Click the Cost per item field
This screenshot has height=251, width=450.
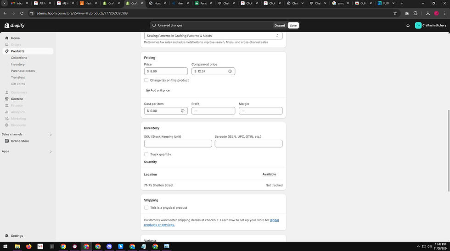(166, 111)
